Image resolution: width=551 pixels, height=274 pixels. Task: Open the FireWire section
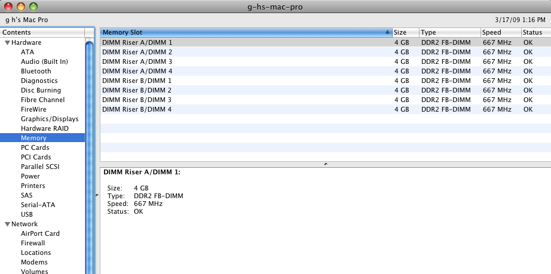(x=33, y=109)
